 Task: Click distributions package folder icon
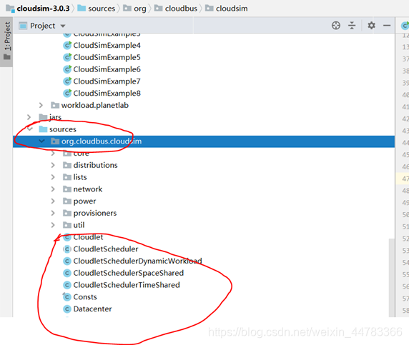(x=67, y=165)
